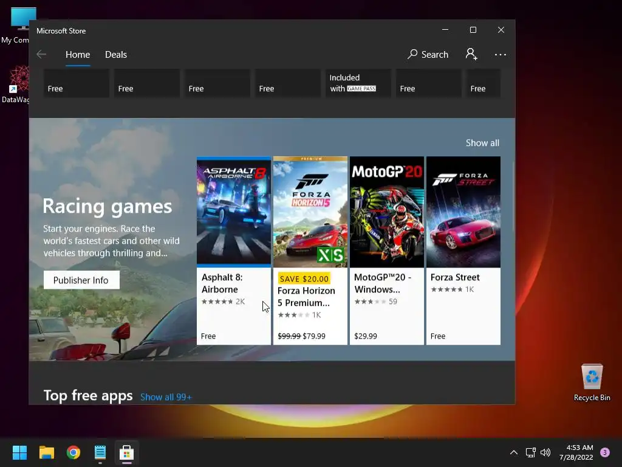Image resolution: width=622 pixels, height=467 pixels.
Task: Click the MotoGP 20 rating with 59 reviews
Action: (x=375, y=302)
